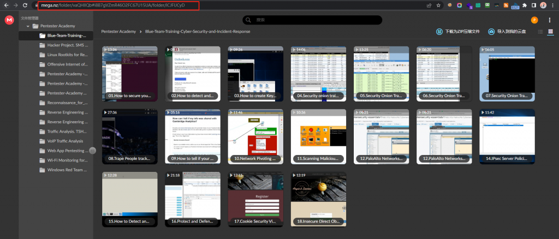Open the orange P account avatar
Screen dimensions: 559x239
click(534, 20)
